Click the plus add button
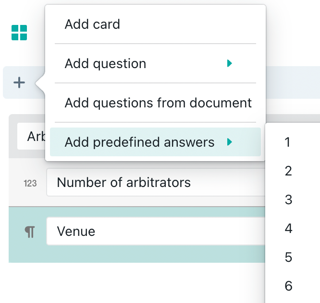The image size is (320, 303). click(x=19, y=83)
